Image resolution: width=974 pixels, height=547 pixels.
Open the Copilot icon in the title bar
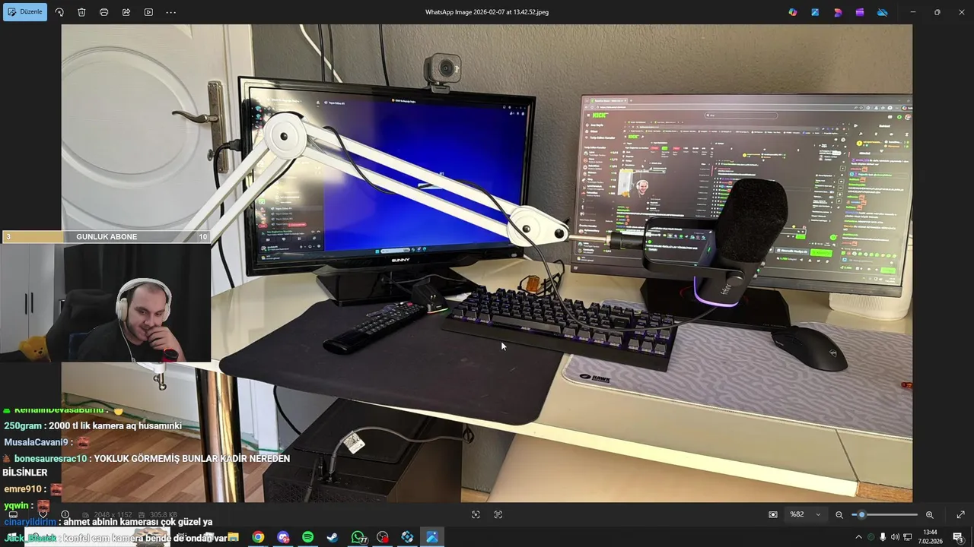793,12
